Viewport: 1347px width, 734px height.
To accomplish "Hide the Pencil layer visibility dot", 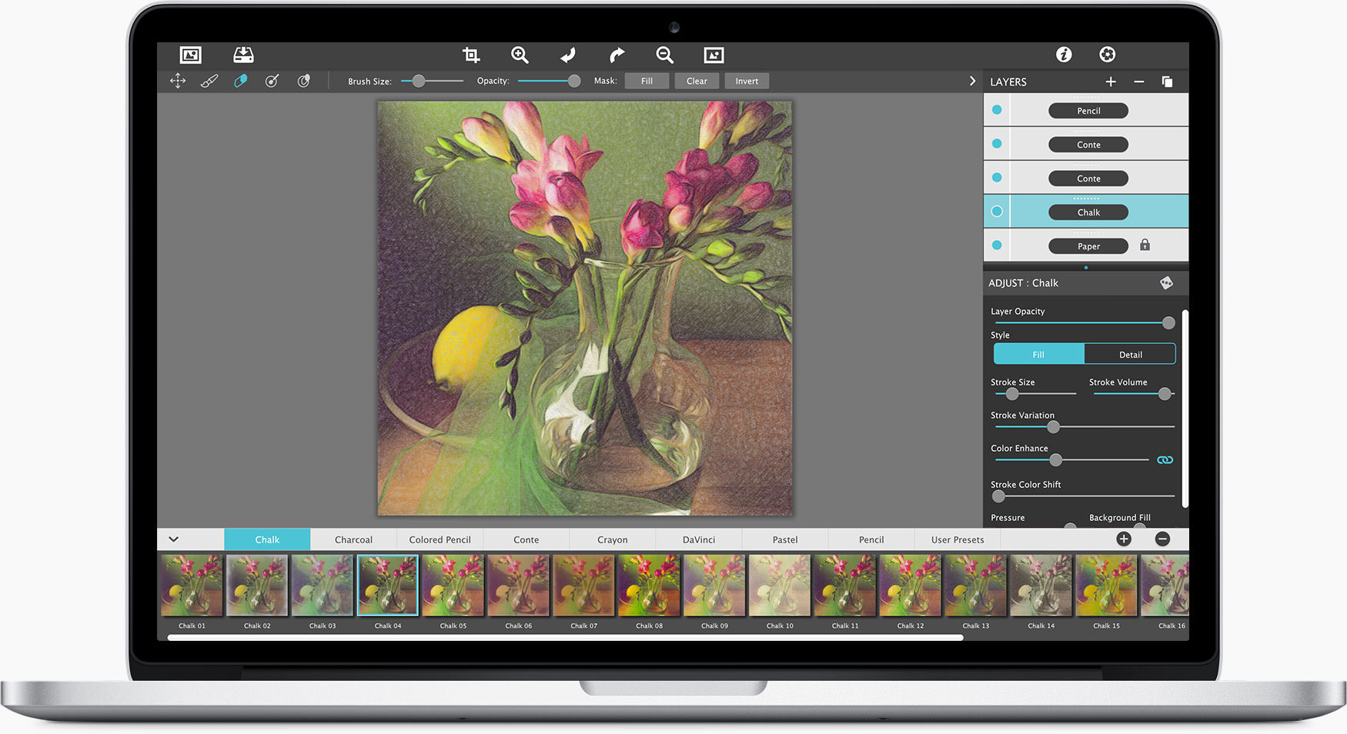I will click(997, 110).
